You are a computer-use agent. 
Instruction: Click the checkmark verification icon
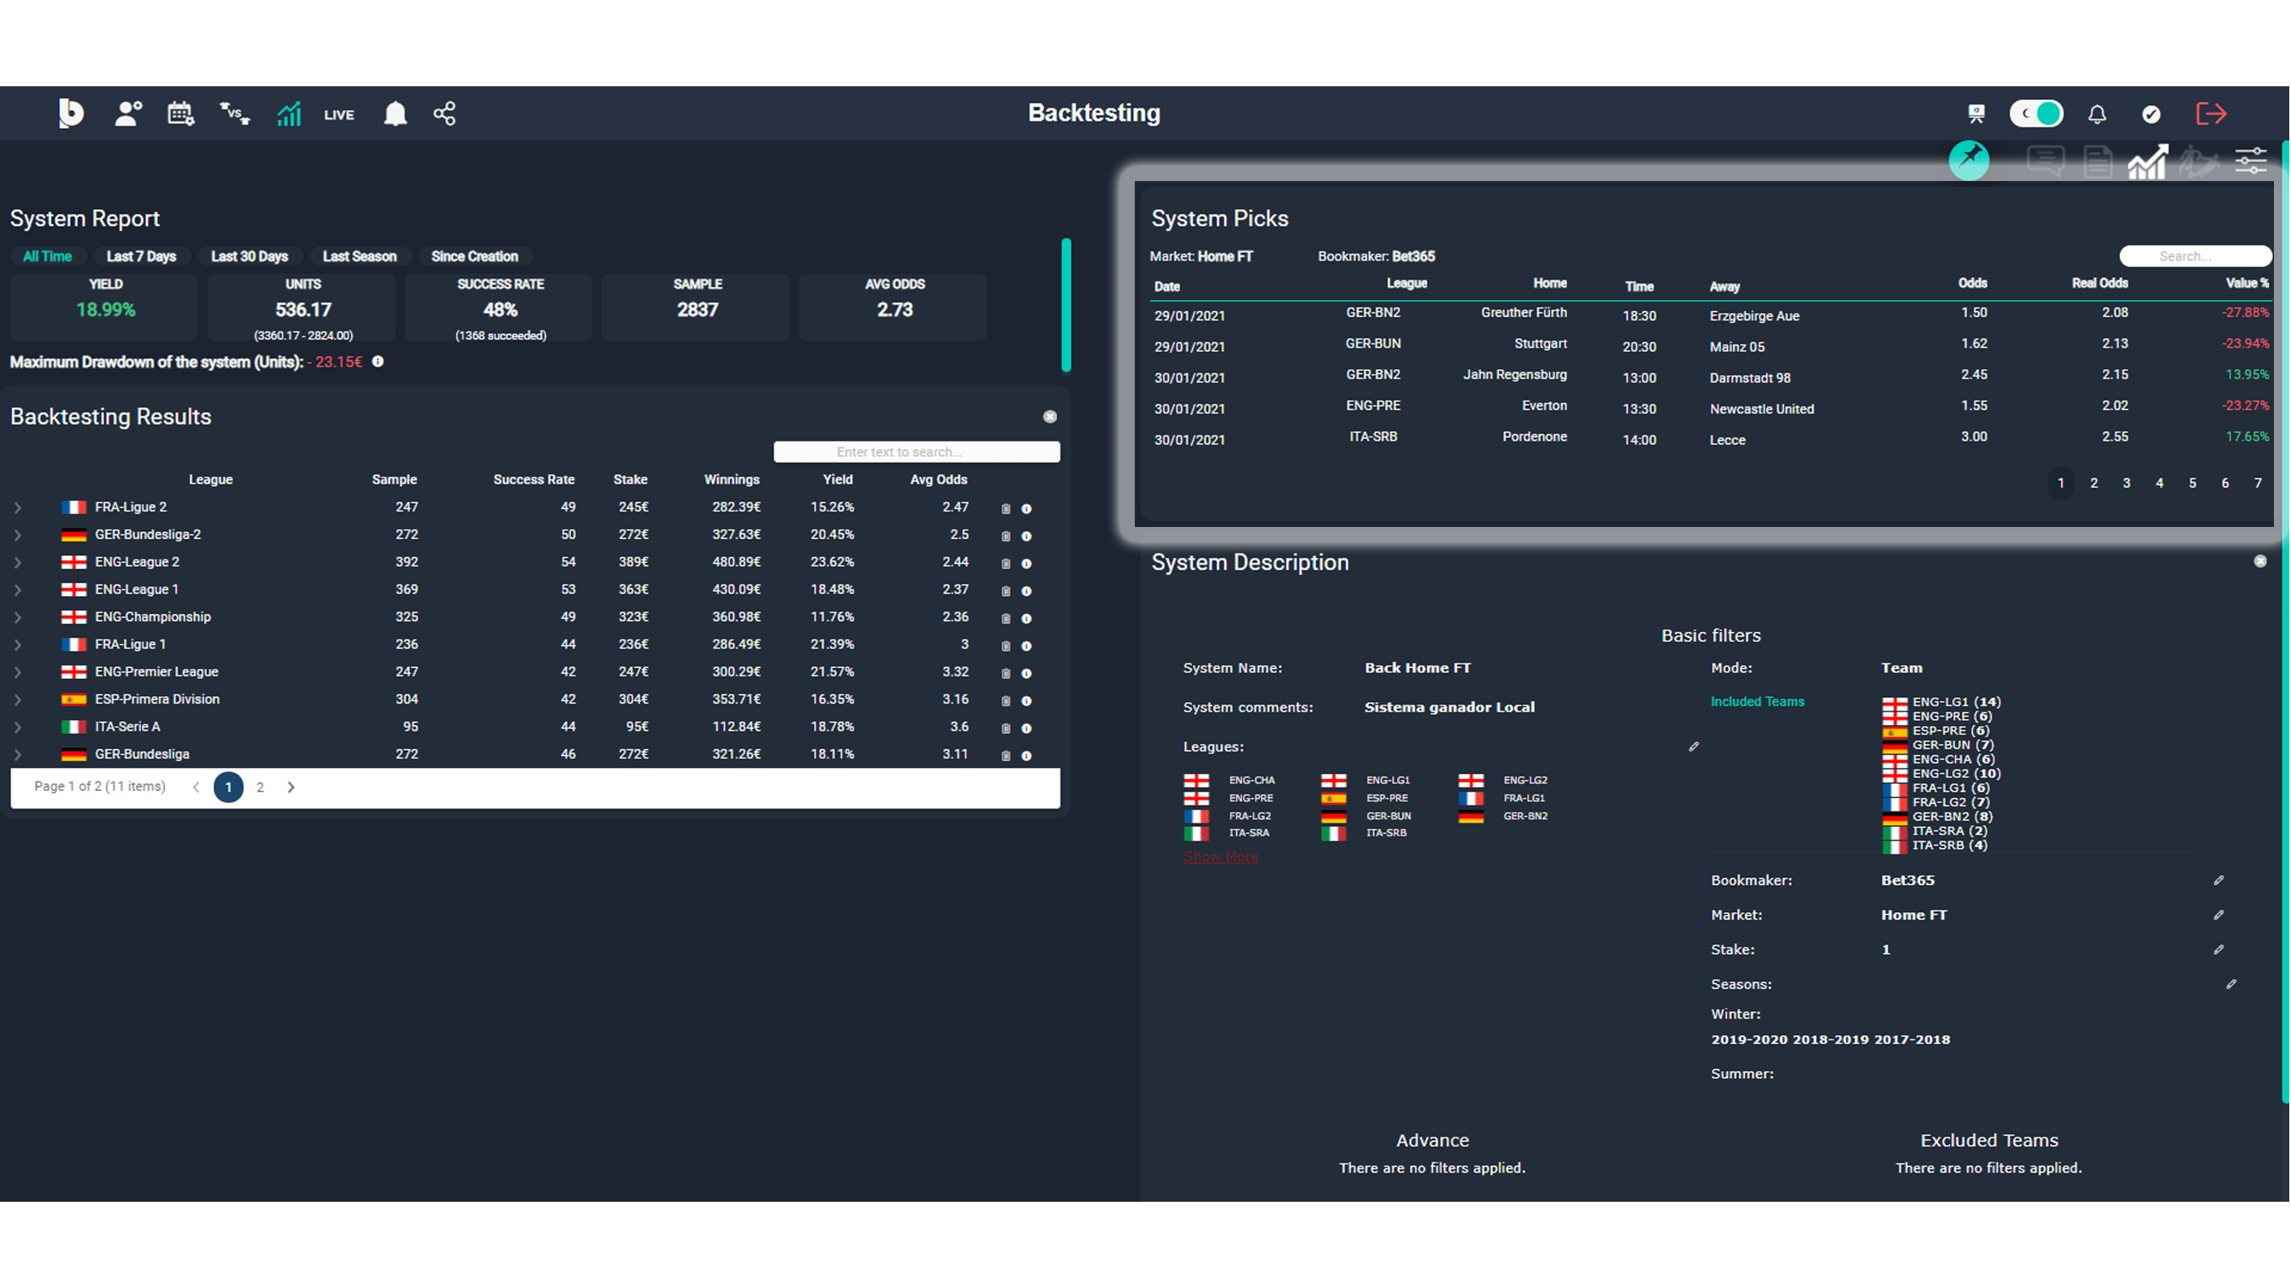point(2153,113)
